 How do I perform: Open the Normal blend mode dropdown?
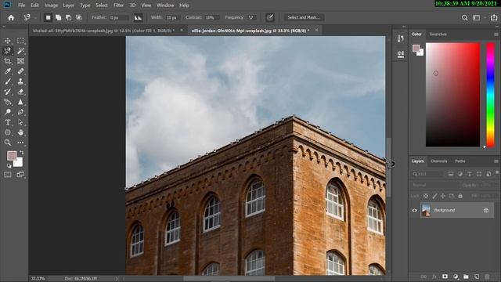pos(434,185)
